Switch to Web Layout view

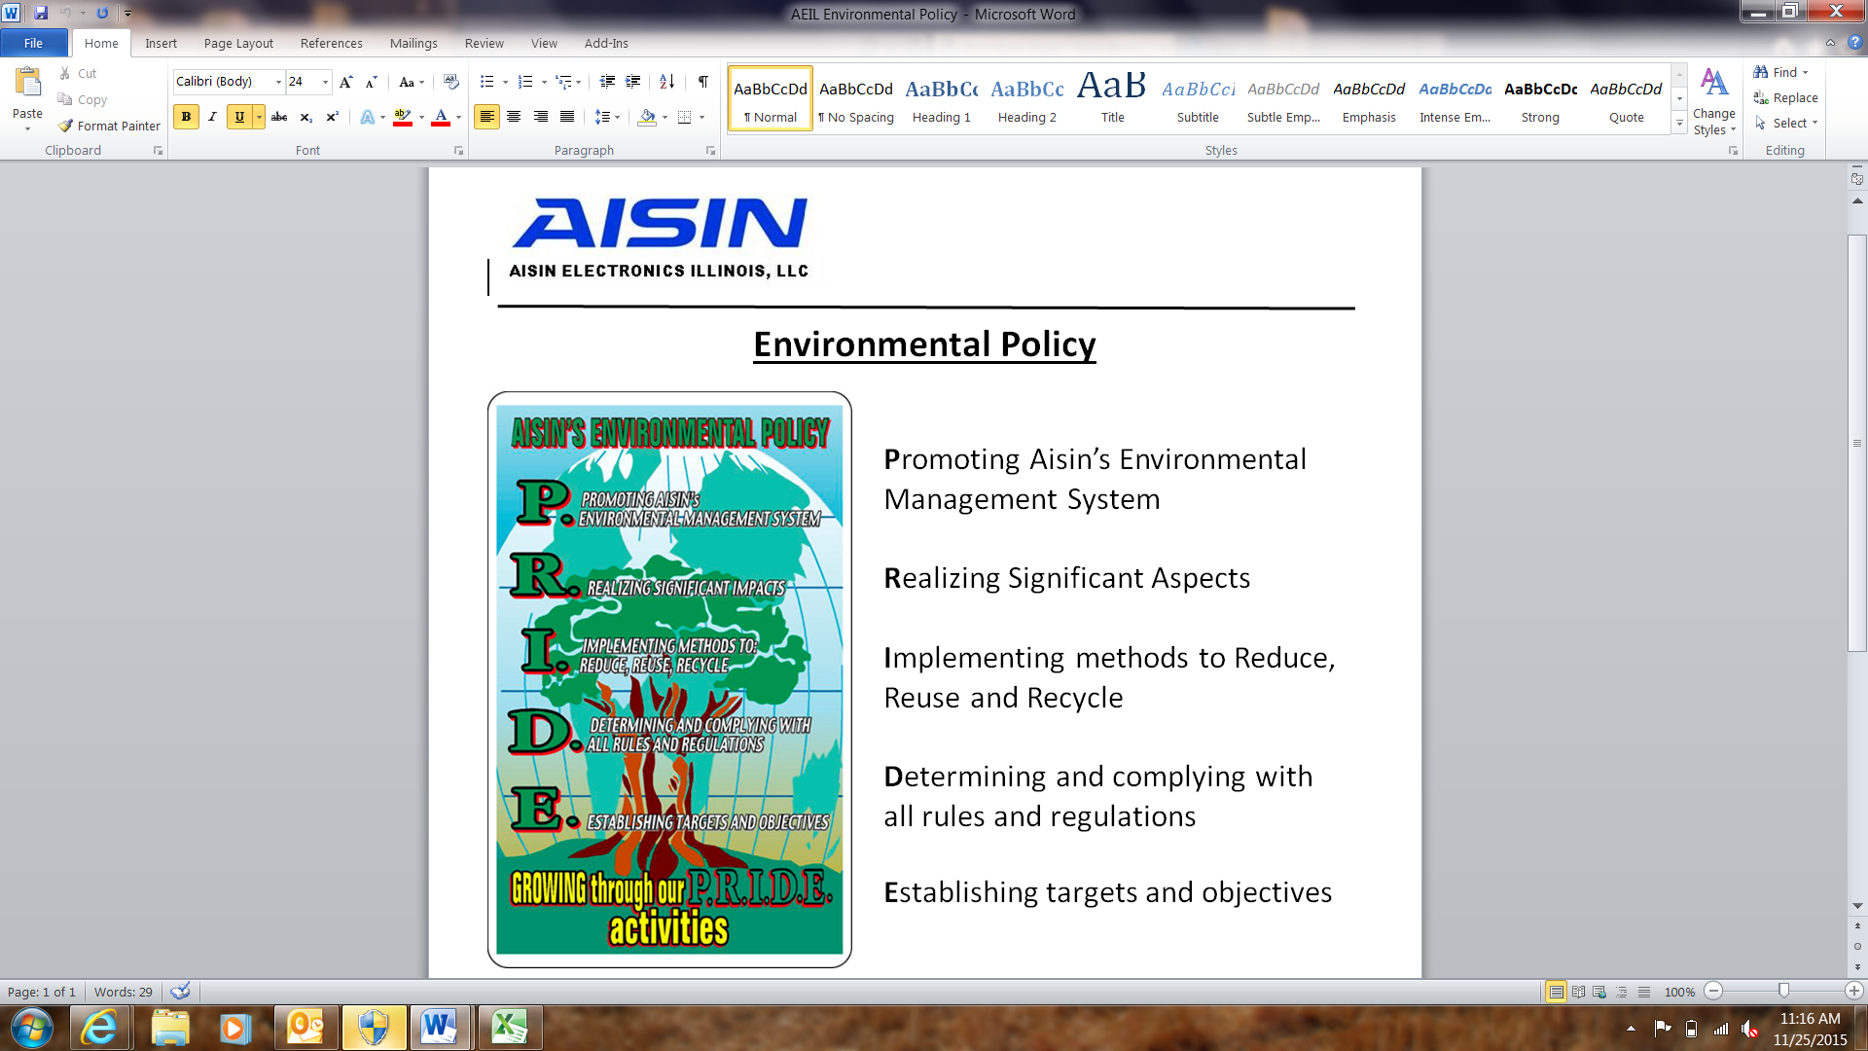pyautogui.click(x=1599, y=992)
